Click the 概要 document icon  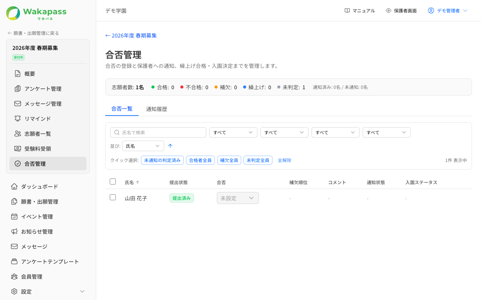pyautogui.click(x=18, y=73)
